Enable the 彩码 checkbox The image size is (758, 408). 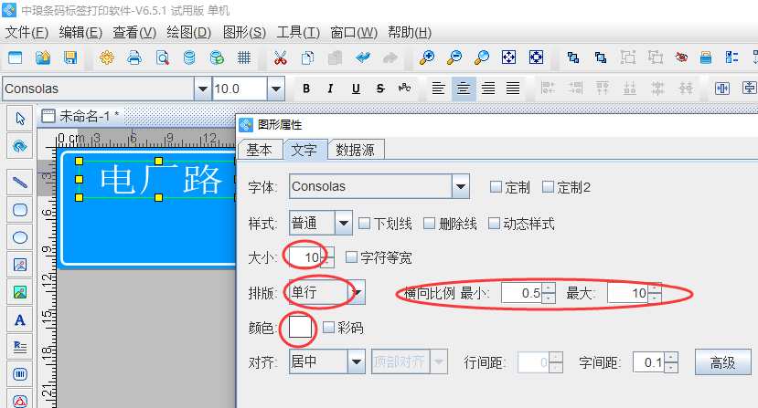(x=328, y=328)
